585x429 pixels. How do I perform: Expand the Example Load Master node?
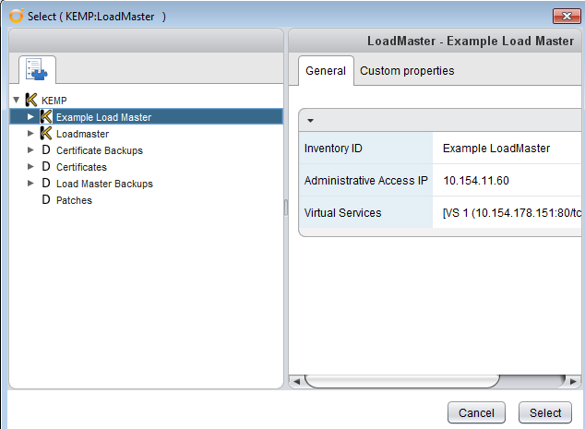coord(30,117)
